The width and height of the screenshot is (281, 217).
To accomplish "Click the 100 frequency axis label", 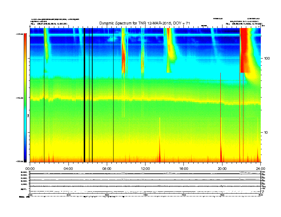I will 267,59.
